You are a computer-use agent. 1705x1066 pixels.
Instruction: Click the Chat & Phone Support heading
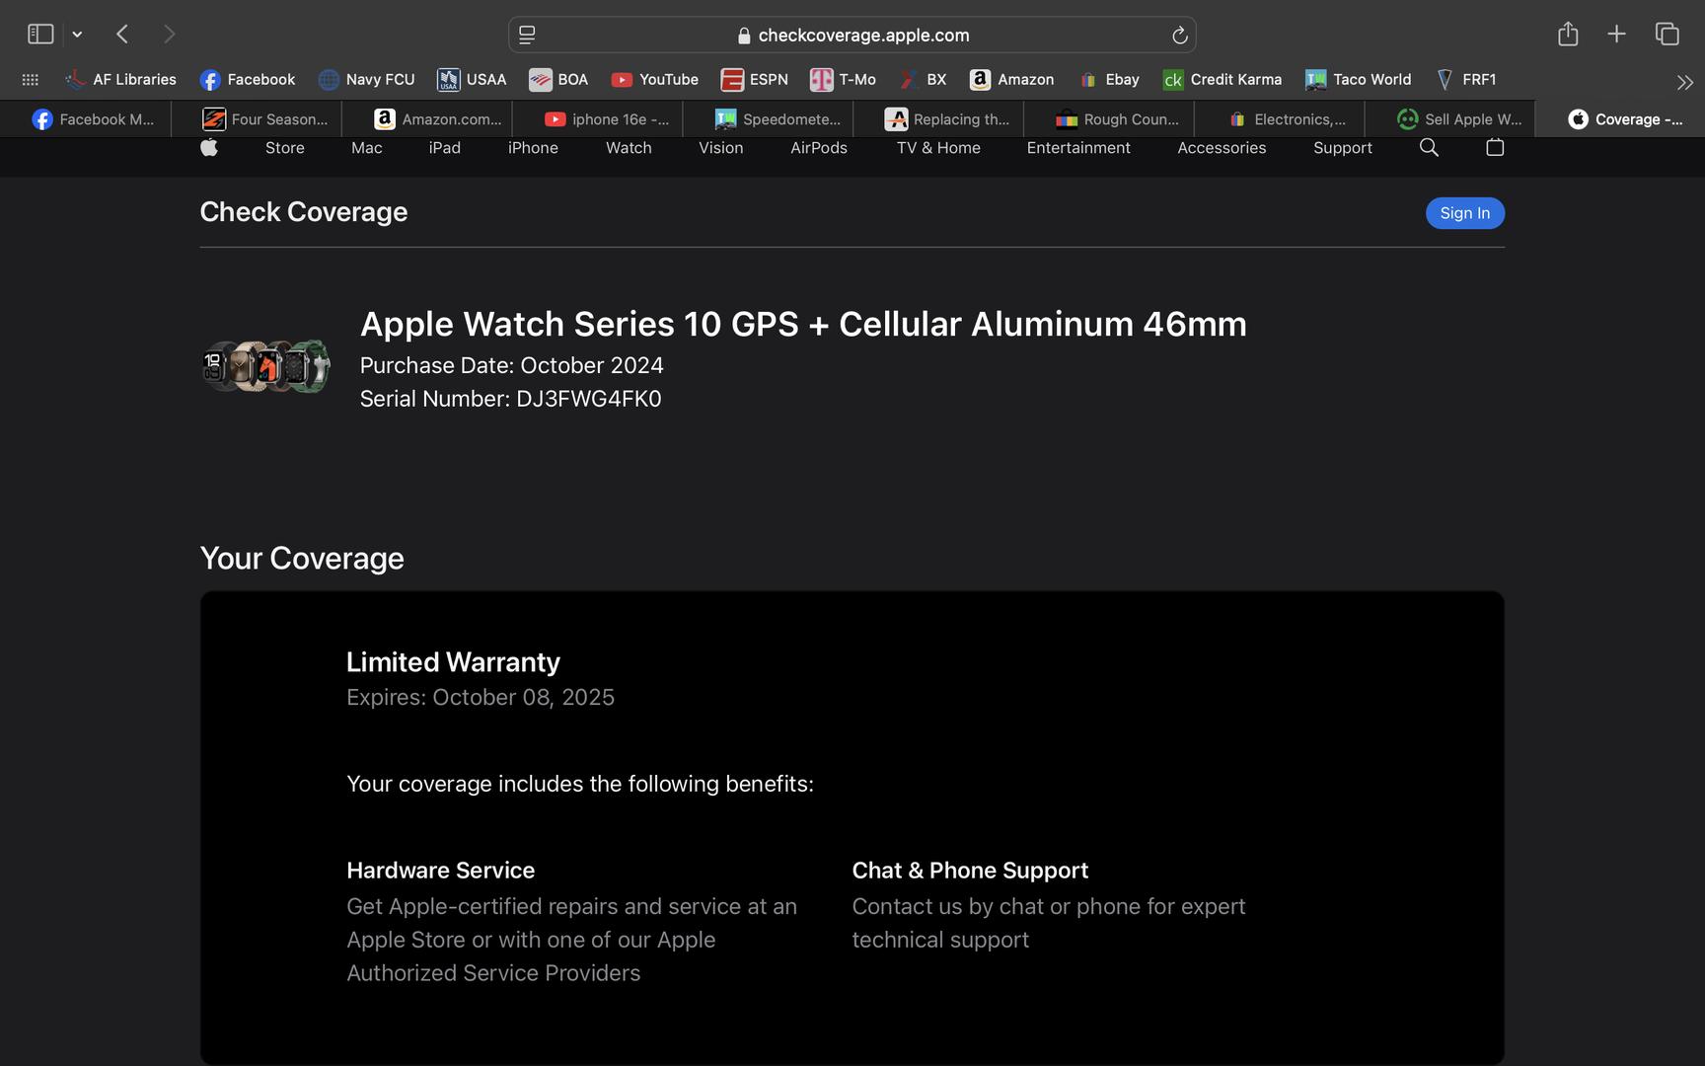coord(970,871)
